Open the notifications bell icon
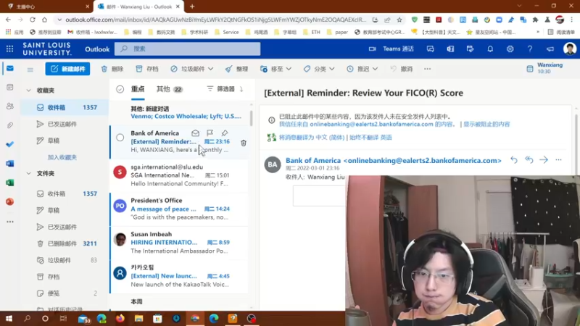580x326 pixels. (x=490, y=49)
